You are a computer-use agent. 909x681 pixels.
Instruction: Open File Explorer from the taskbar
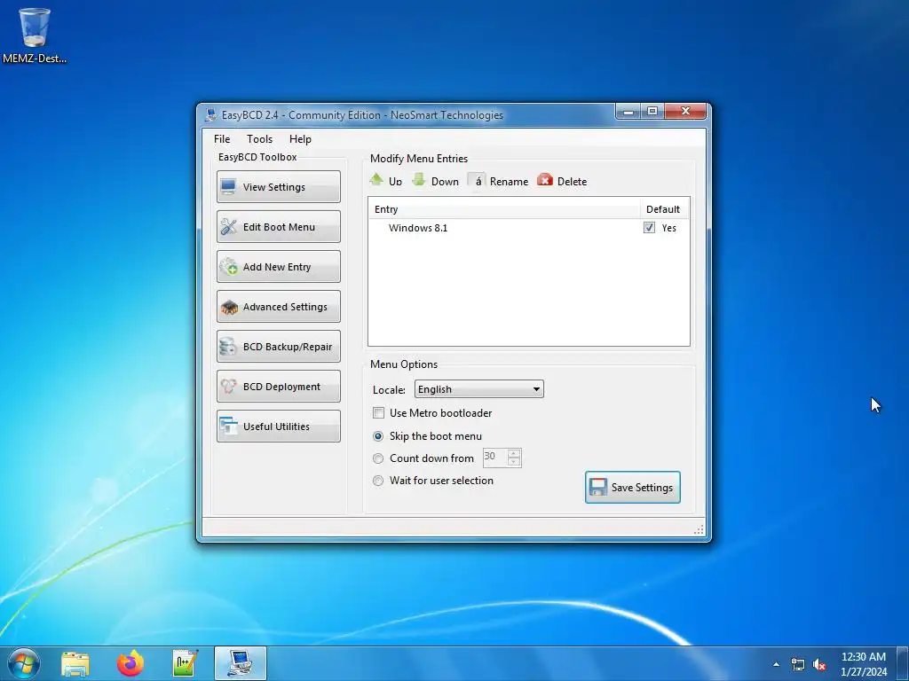75,663
